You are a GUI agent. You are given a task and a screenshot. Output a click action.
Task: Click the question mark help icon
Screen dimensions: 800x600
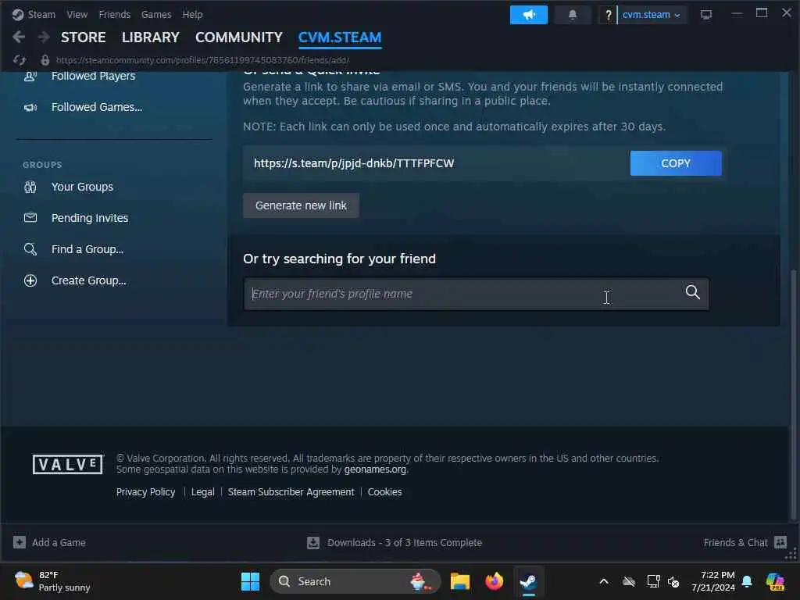pyautogui.click(x=608, y=15)
